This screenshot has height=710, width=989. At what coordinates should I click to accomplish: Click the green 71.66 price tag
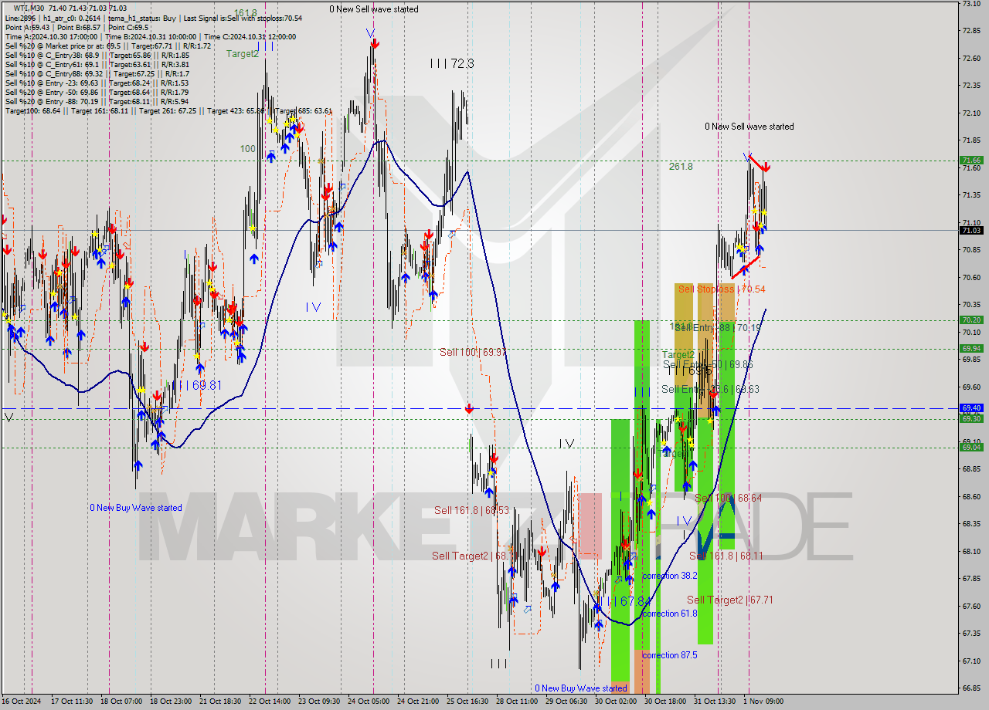coord(971,161)
